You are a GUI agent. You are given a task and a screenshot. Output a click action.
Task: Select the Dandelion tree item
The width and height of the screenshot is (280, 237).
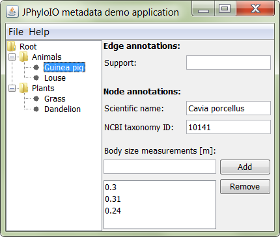(x=63, y=109)
